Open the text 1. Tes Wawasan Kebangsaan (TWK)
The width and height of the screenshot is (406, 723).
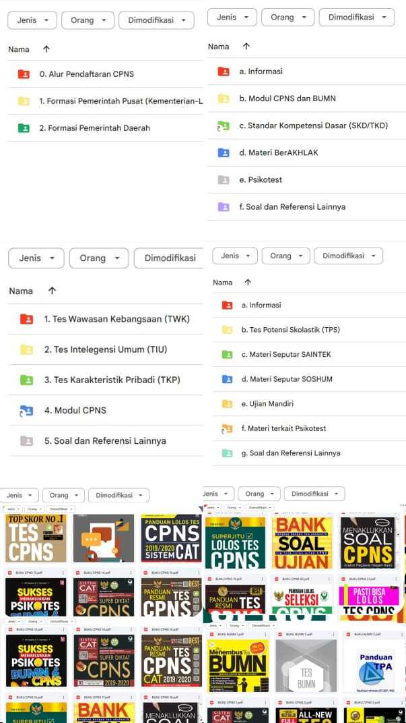point(117,318)
